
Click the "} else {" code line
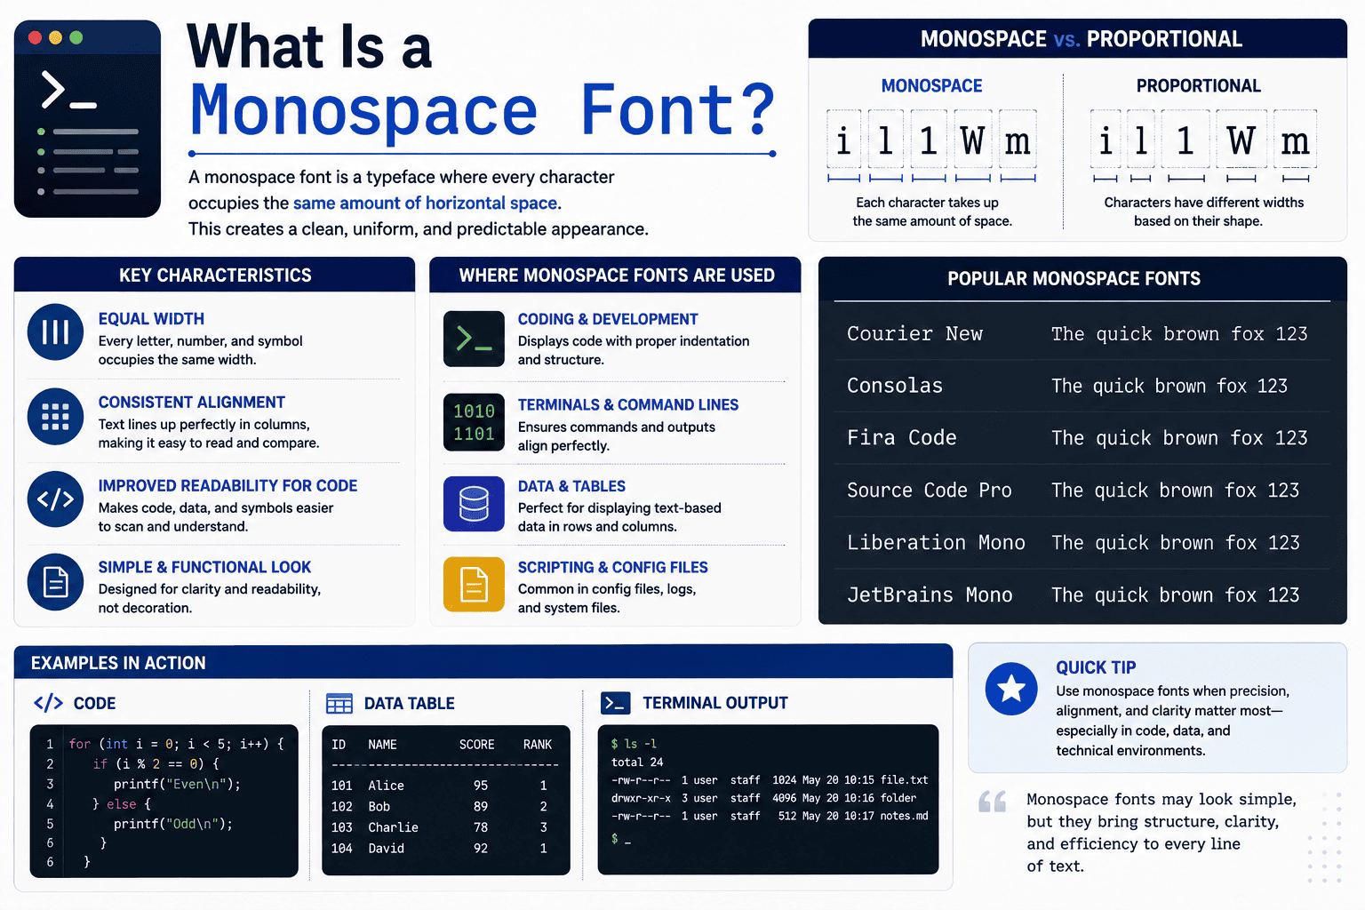[x=122, y=804]
